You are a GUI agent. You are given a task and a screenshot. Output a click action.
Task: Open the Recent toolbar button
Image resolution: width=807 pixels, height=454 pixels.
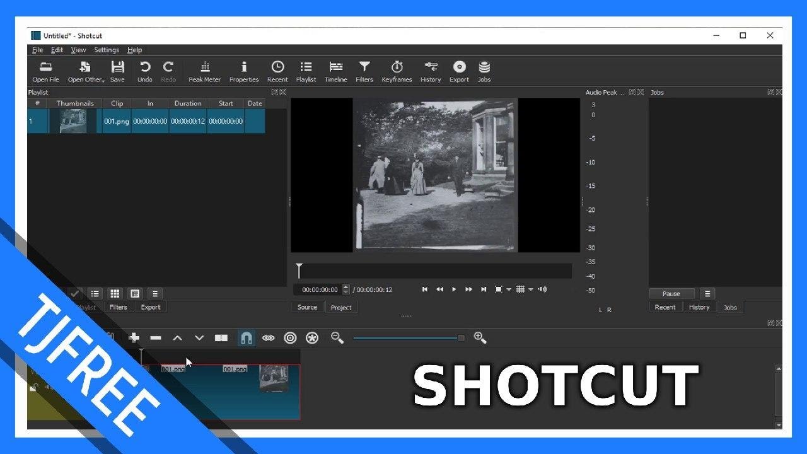point(277,72)
